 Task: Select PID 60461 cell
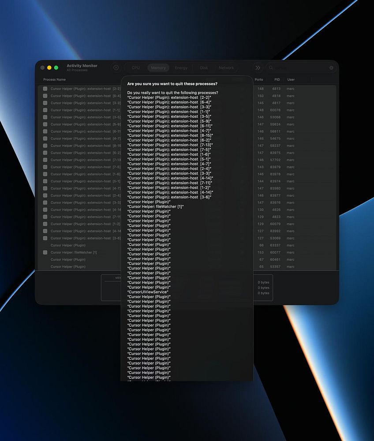275,260
